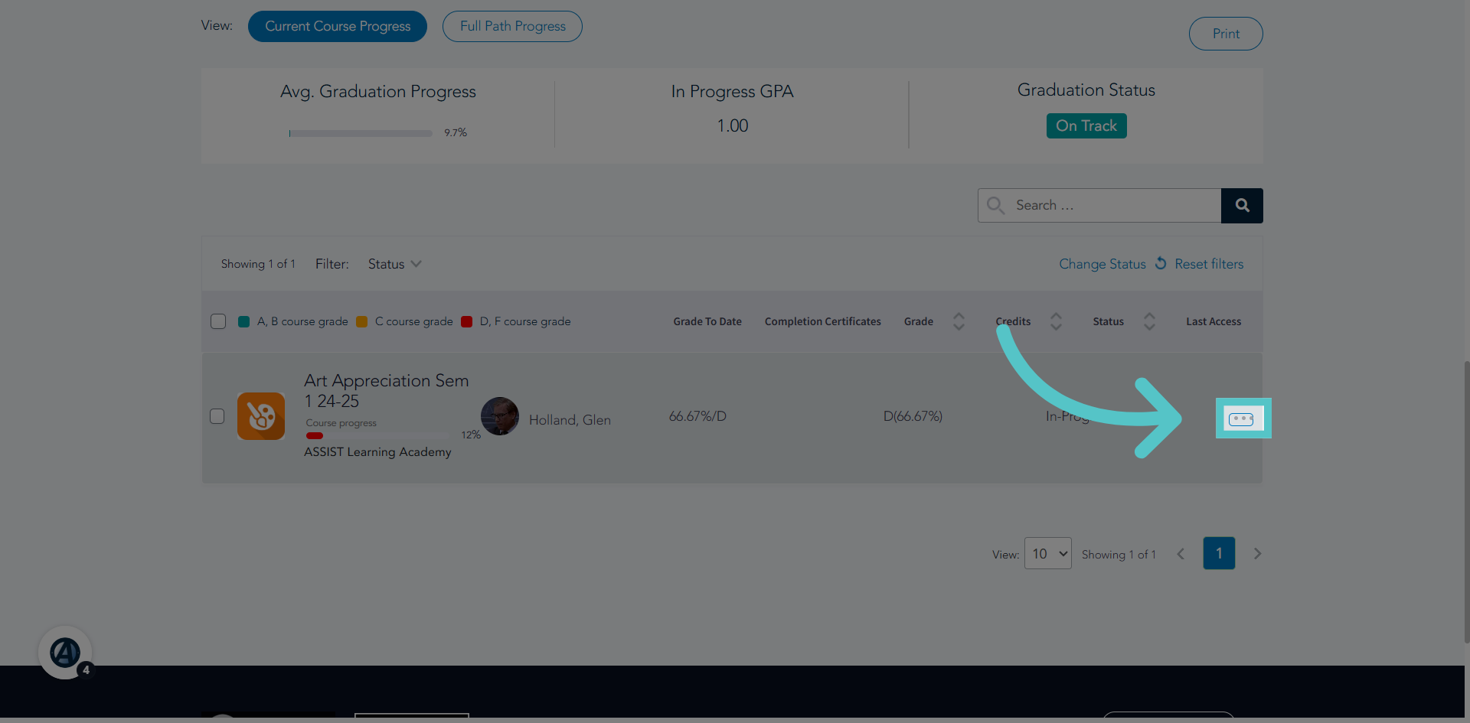
Task: Click the 9.7% graduation progress value
Action: [456, 132]
